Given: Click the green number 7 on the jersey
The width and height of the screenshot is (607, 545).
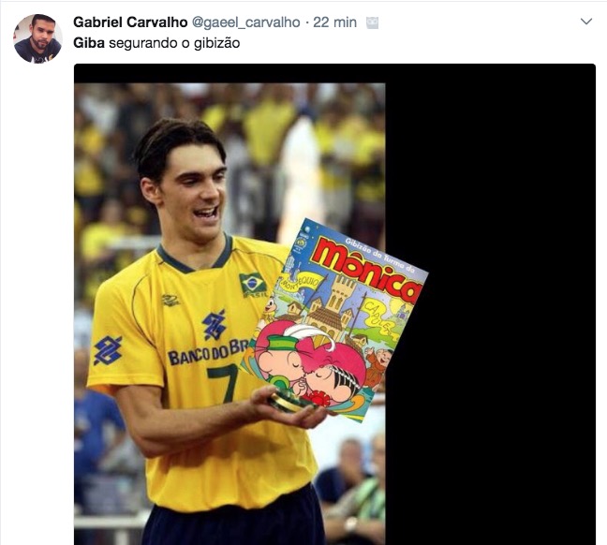Looking at the screenshot, I should tap(223, 382).
